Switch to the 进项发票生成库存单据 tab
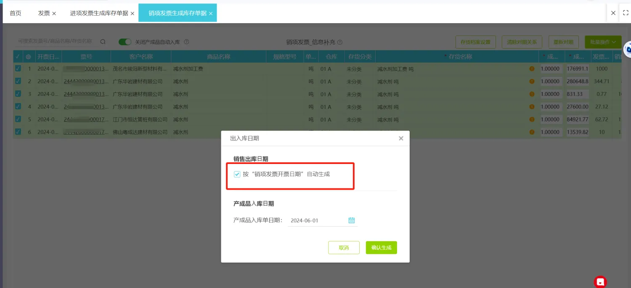The height and width of the screenshot is (288, 631). click(99, 13)
